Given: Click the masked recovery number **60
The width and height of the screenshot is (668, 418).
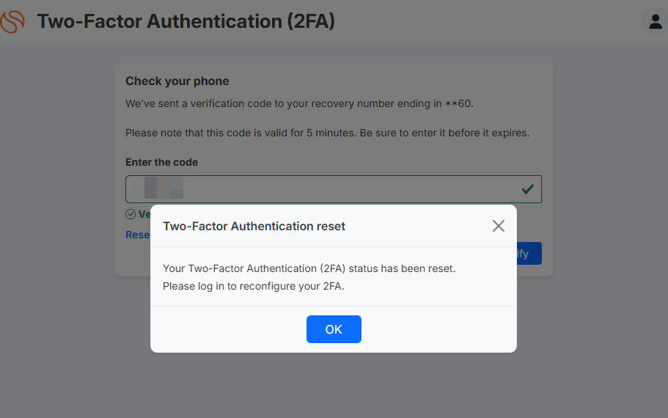Looking at the screenshot, I should pos(458,103).
